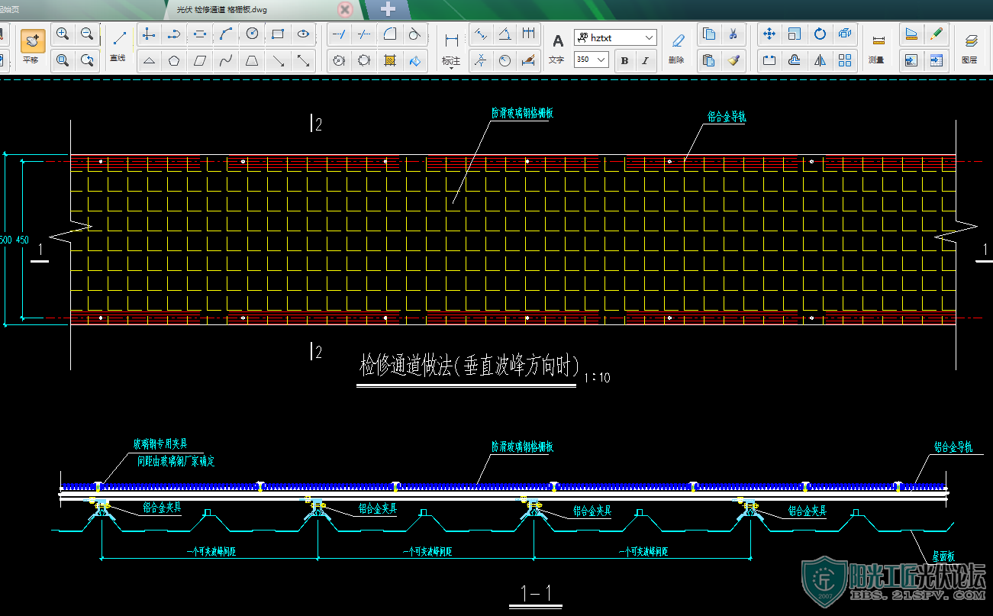This screenshot has width=993, height=616.
Task: Select the triangle shape tool
Action: (149, 60)
